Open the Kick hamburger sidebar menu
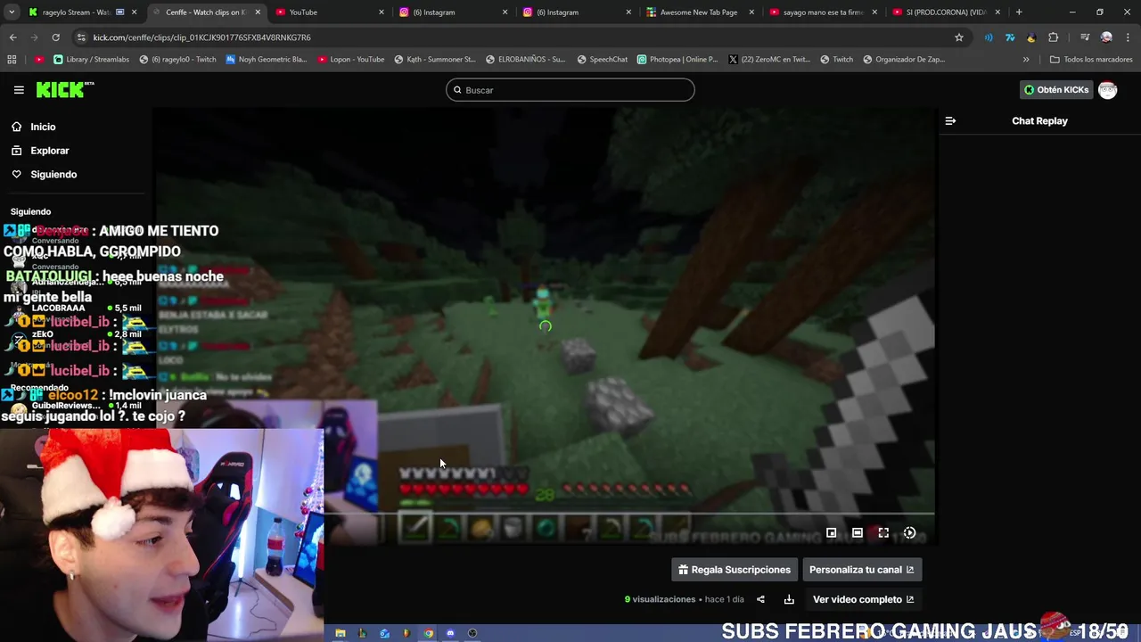1141x642 pixels. click(x=19, y=90)
